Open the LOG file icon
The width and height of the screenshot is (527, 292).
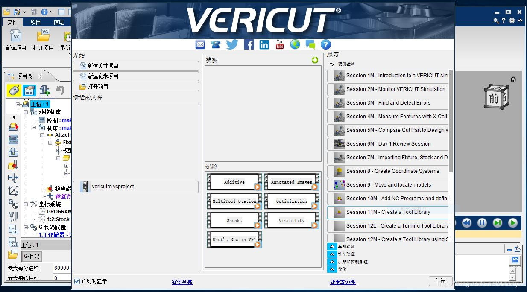coord(515,260)
